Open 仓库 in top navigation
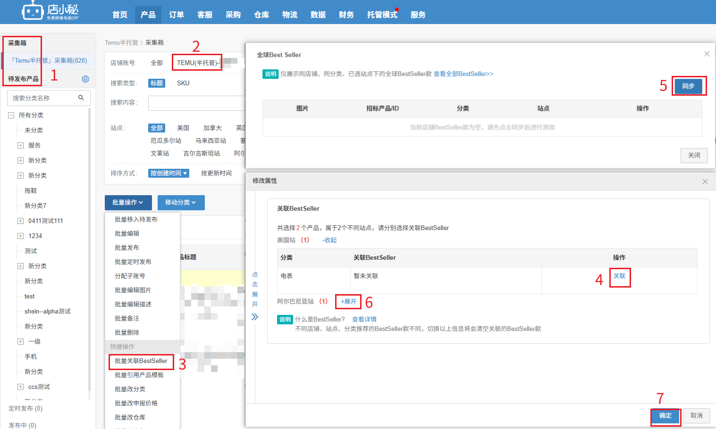 (x=261, y=15)
